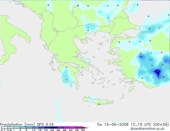Click the magenta peak precipitation spot on map
Image resolution: width=170 pixels, height=131 pixels.
tap(158, 72)
